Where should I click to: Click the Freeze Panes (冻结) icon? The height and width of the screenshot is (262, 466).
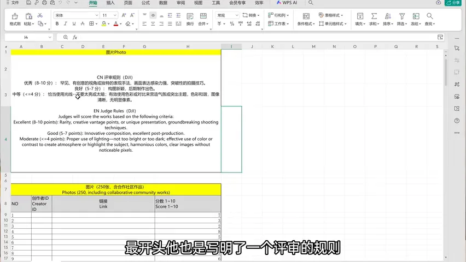[416, 16]
